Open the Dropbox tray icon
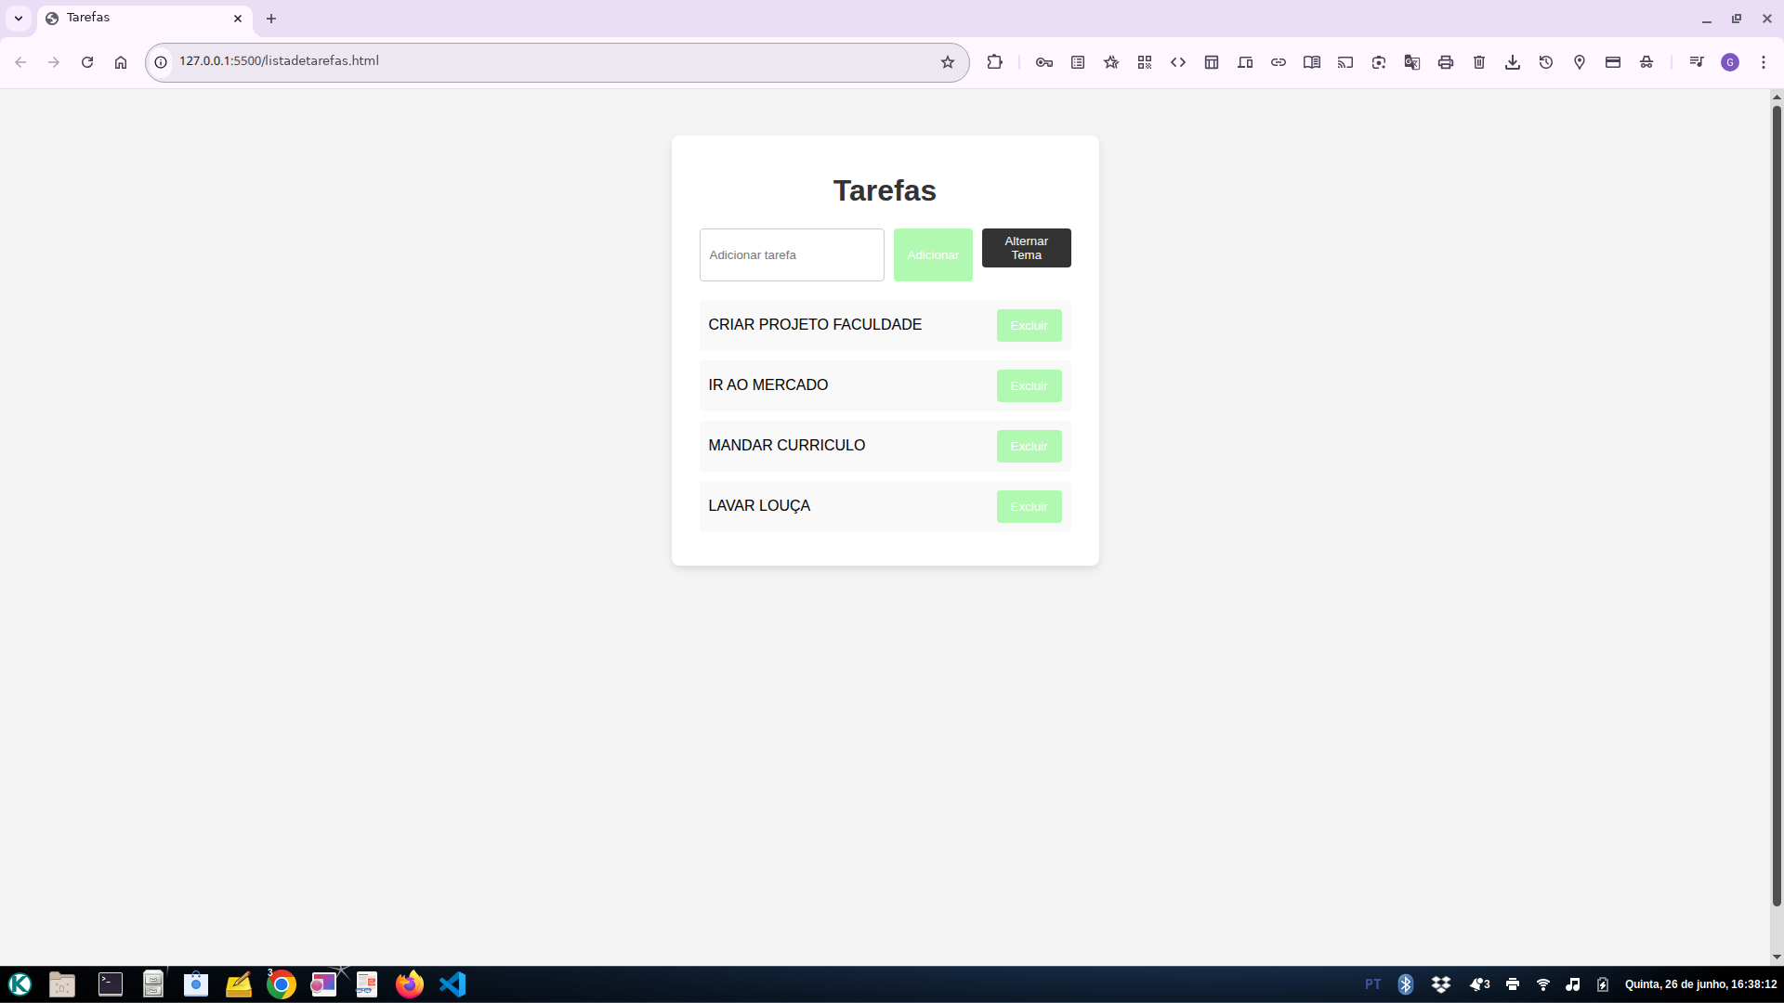This screenshot has height=1003, width=1784. (x=1441, y=984)
